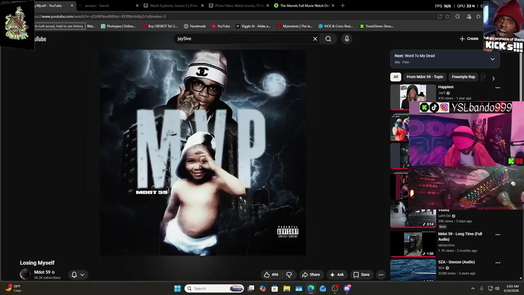Screen dimensions: 524x295
Task: Open the KICK & Cross Real bookmark
Action: [335, 26]
